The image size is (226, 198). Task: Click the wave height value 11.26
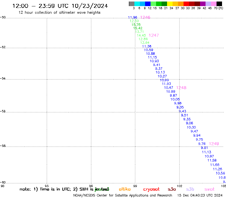click(217, 169)
